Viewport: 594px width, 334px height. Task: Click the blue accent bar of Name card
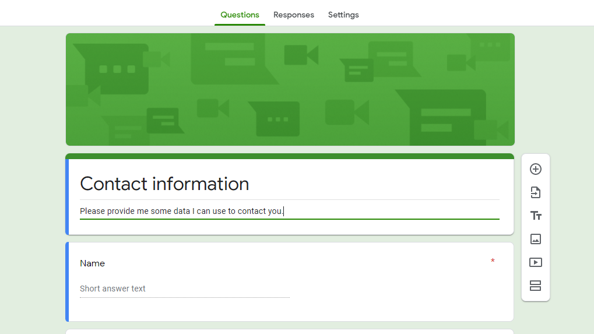pos(67,282)
